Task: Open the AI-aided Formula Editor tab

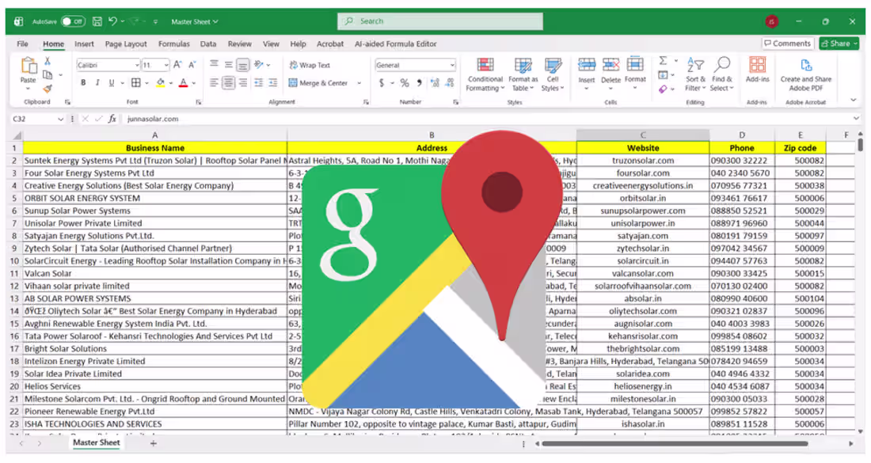Action: (x=395, y=44)
